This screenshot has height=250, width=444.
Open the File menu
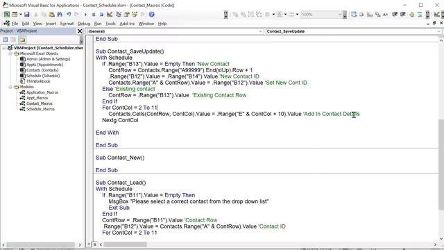[x=15, y=24]
